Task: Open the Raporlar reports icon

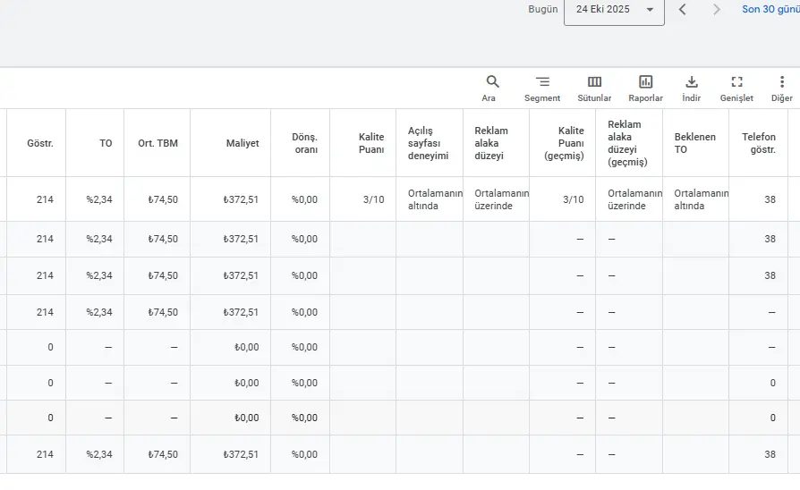Action: [645, 82]
